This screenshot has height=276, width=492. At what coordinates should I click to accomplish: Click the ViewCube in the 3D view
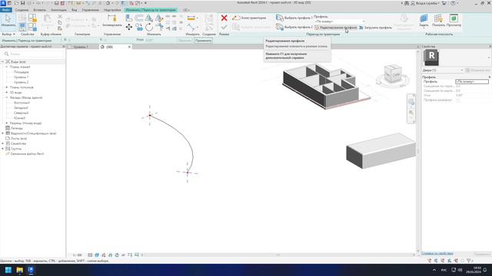(x=393, y=74)
